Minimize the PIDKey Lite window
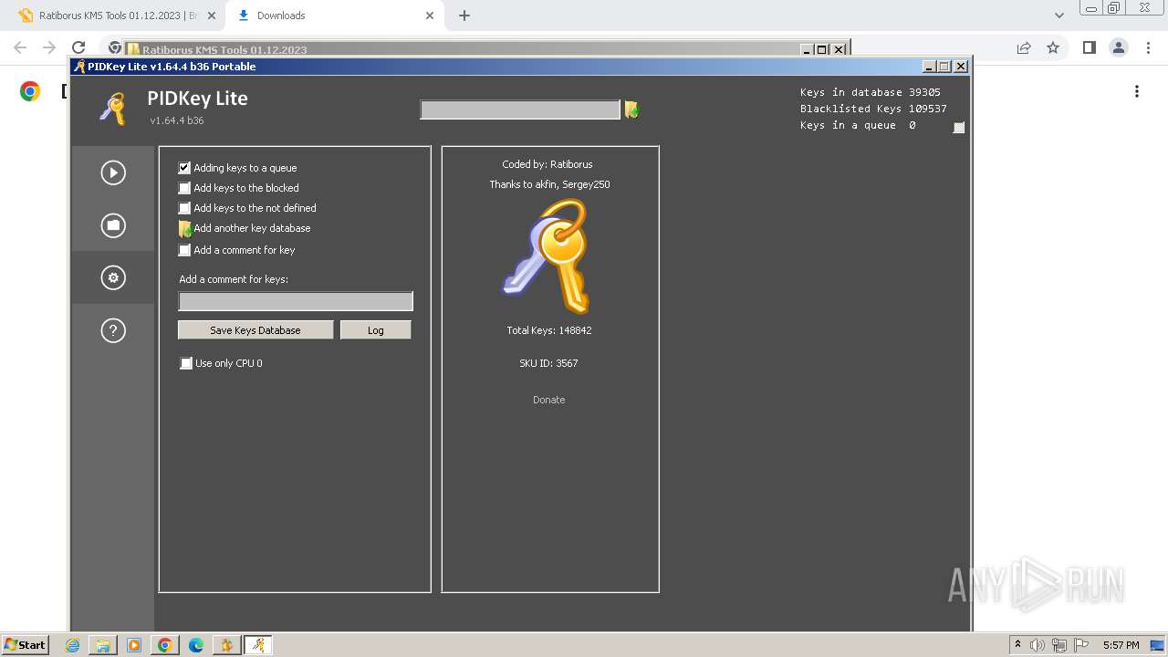Viewport: 1168px width, 657px height. point(929,67)
